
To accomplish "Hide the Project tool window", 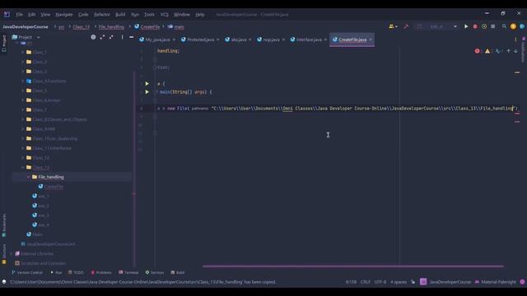I will point(132,37).
